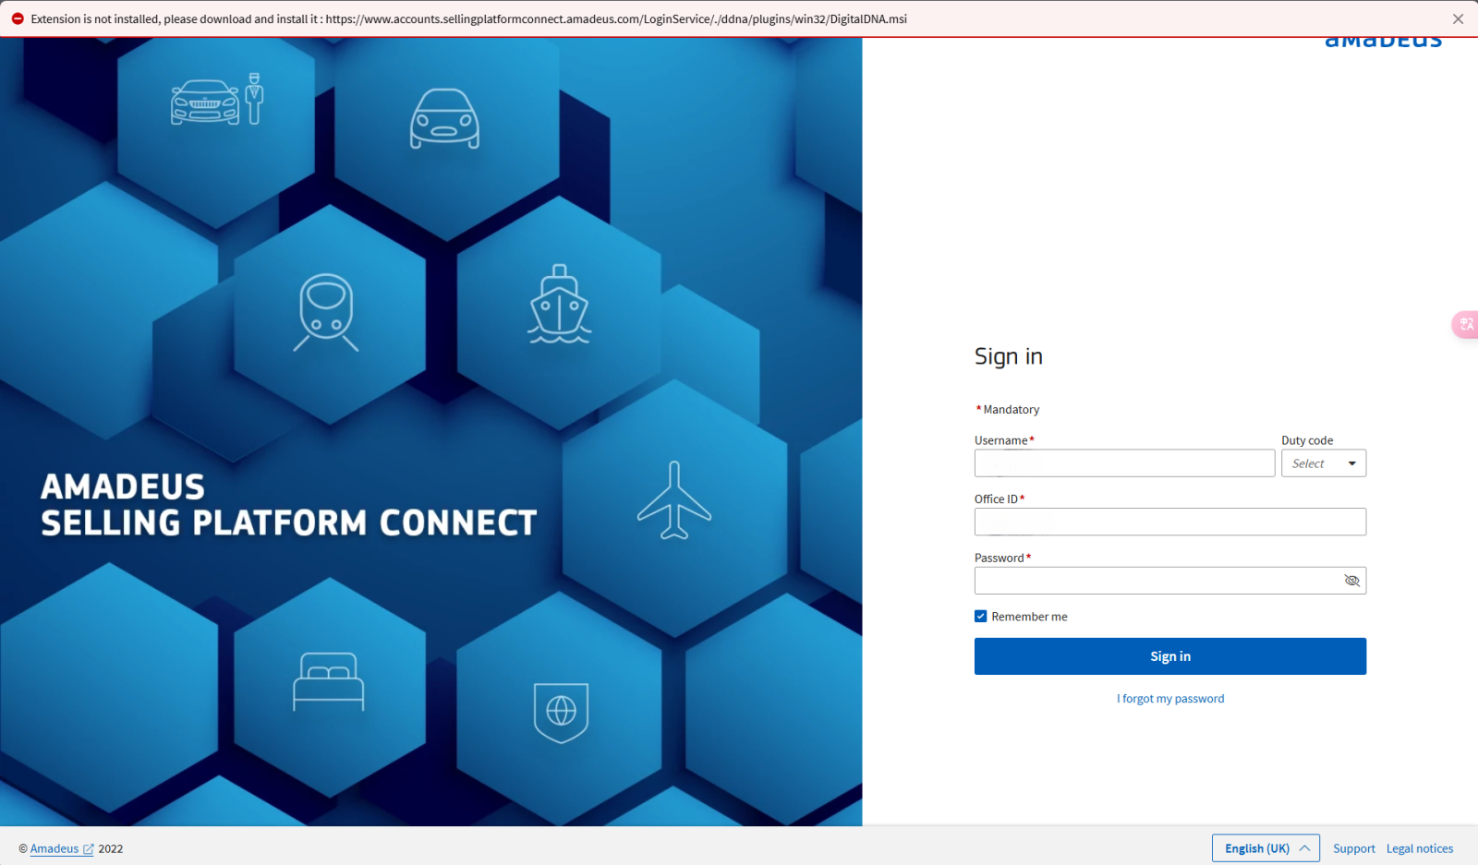Click the insurance shield globe icon

tap(561, 712)
